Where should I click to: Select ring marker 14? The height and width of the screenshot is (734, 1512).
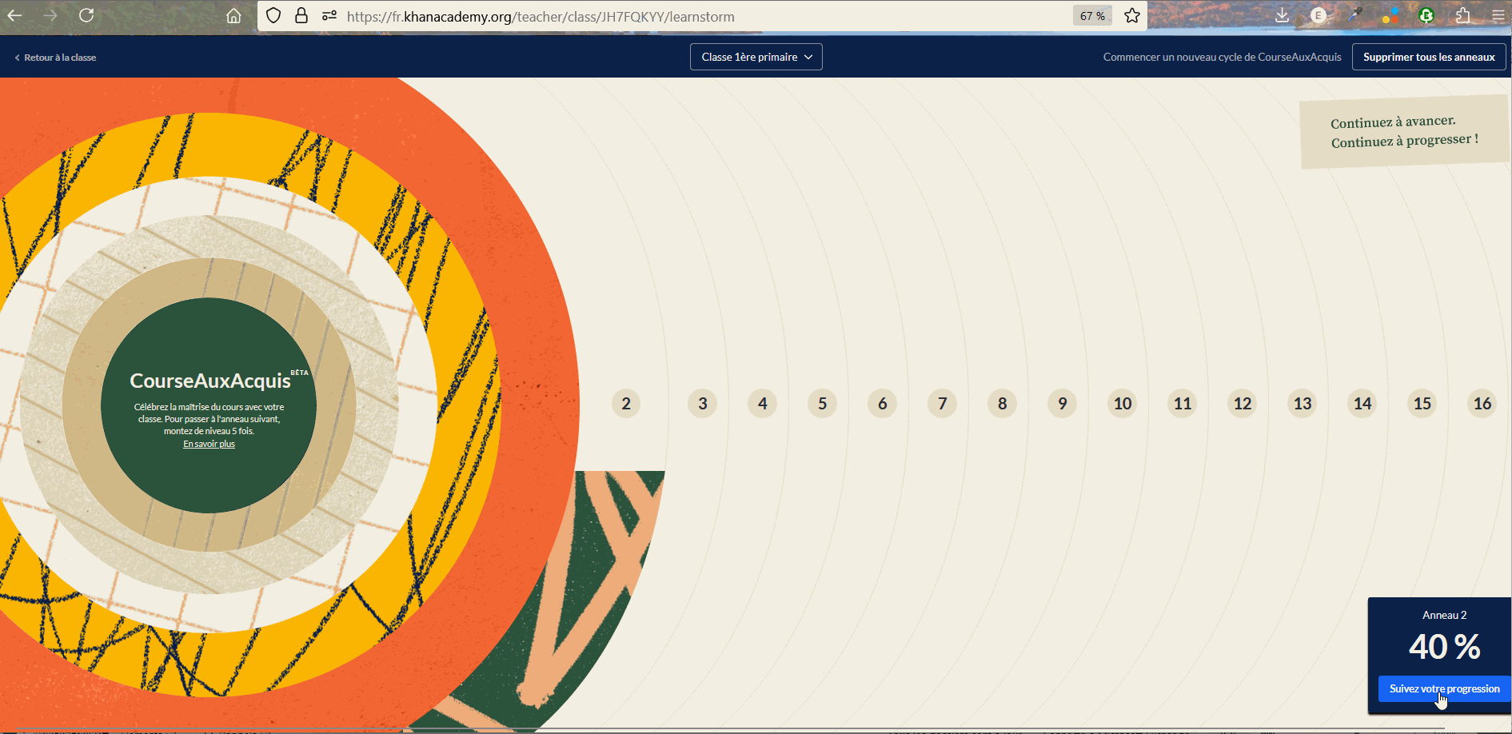[1362, 404]
